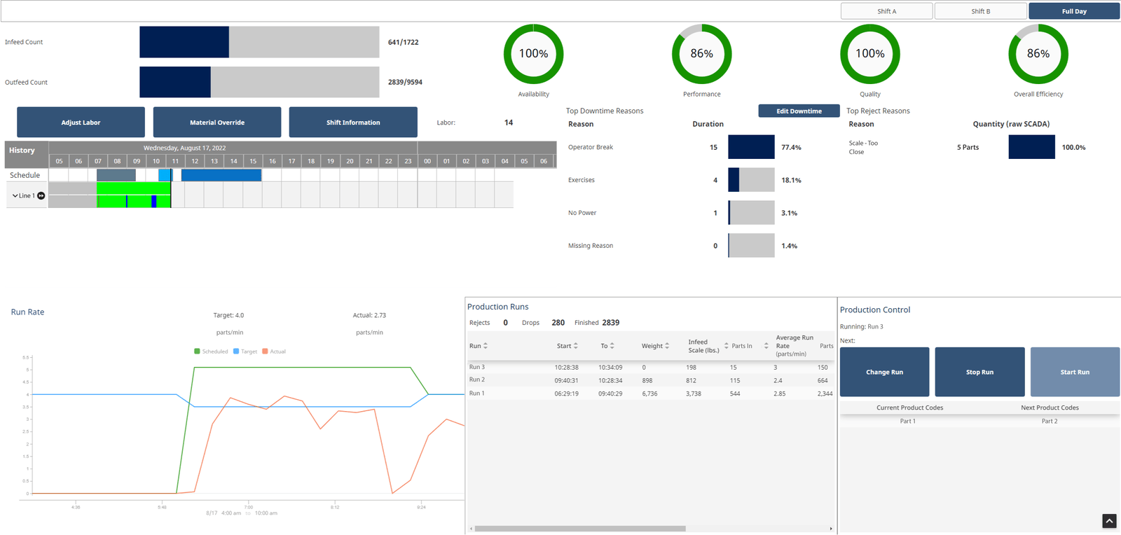Toggle the Scheduled series in chart legend

point(211,352)
